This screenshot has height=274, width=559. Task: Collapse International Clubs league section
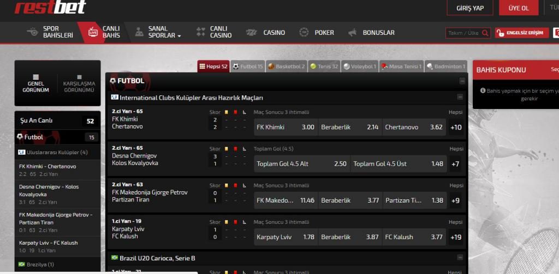460,97
